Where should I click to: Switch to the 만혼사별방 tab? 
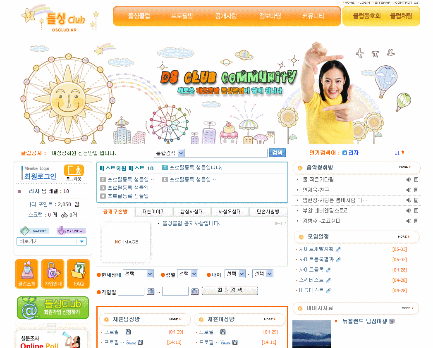(268, 212)
